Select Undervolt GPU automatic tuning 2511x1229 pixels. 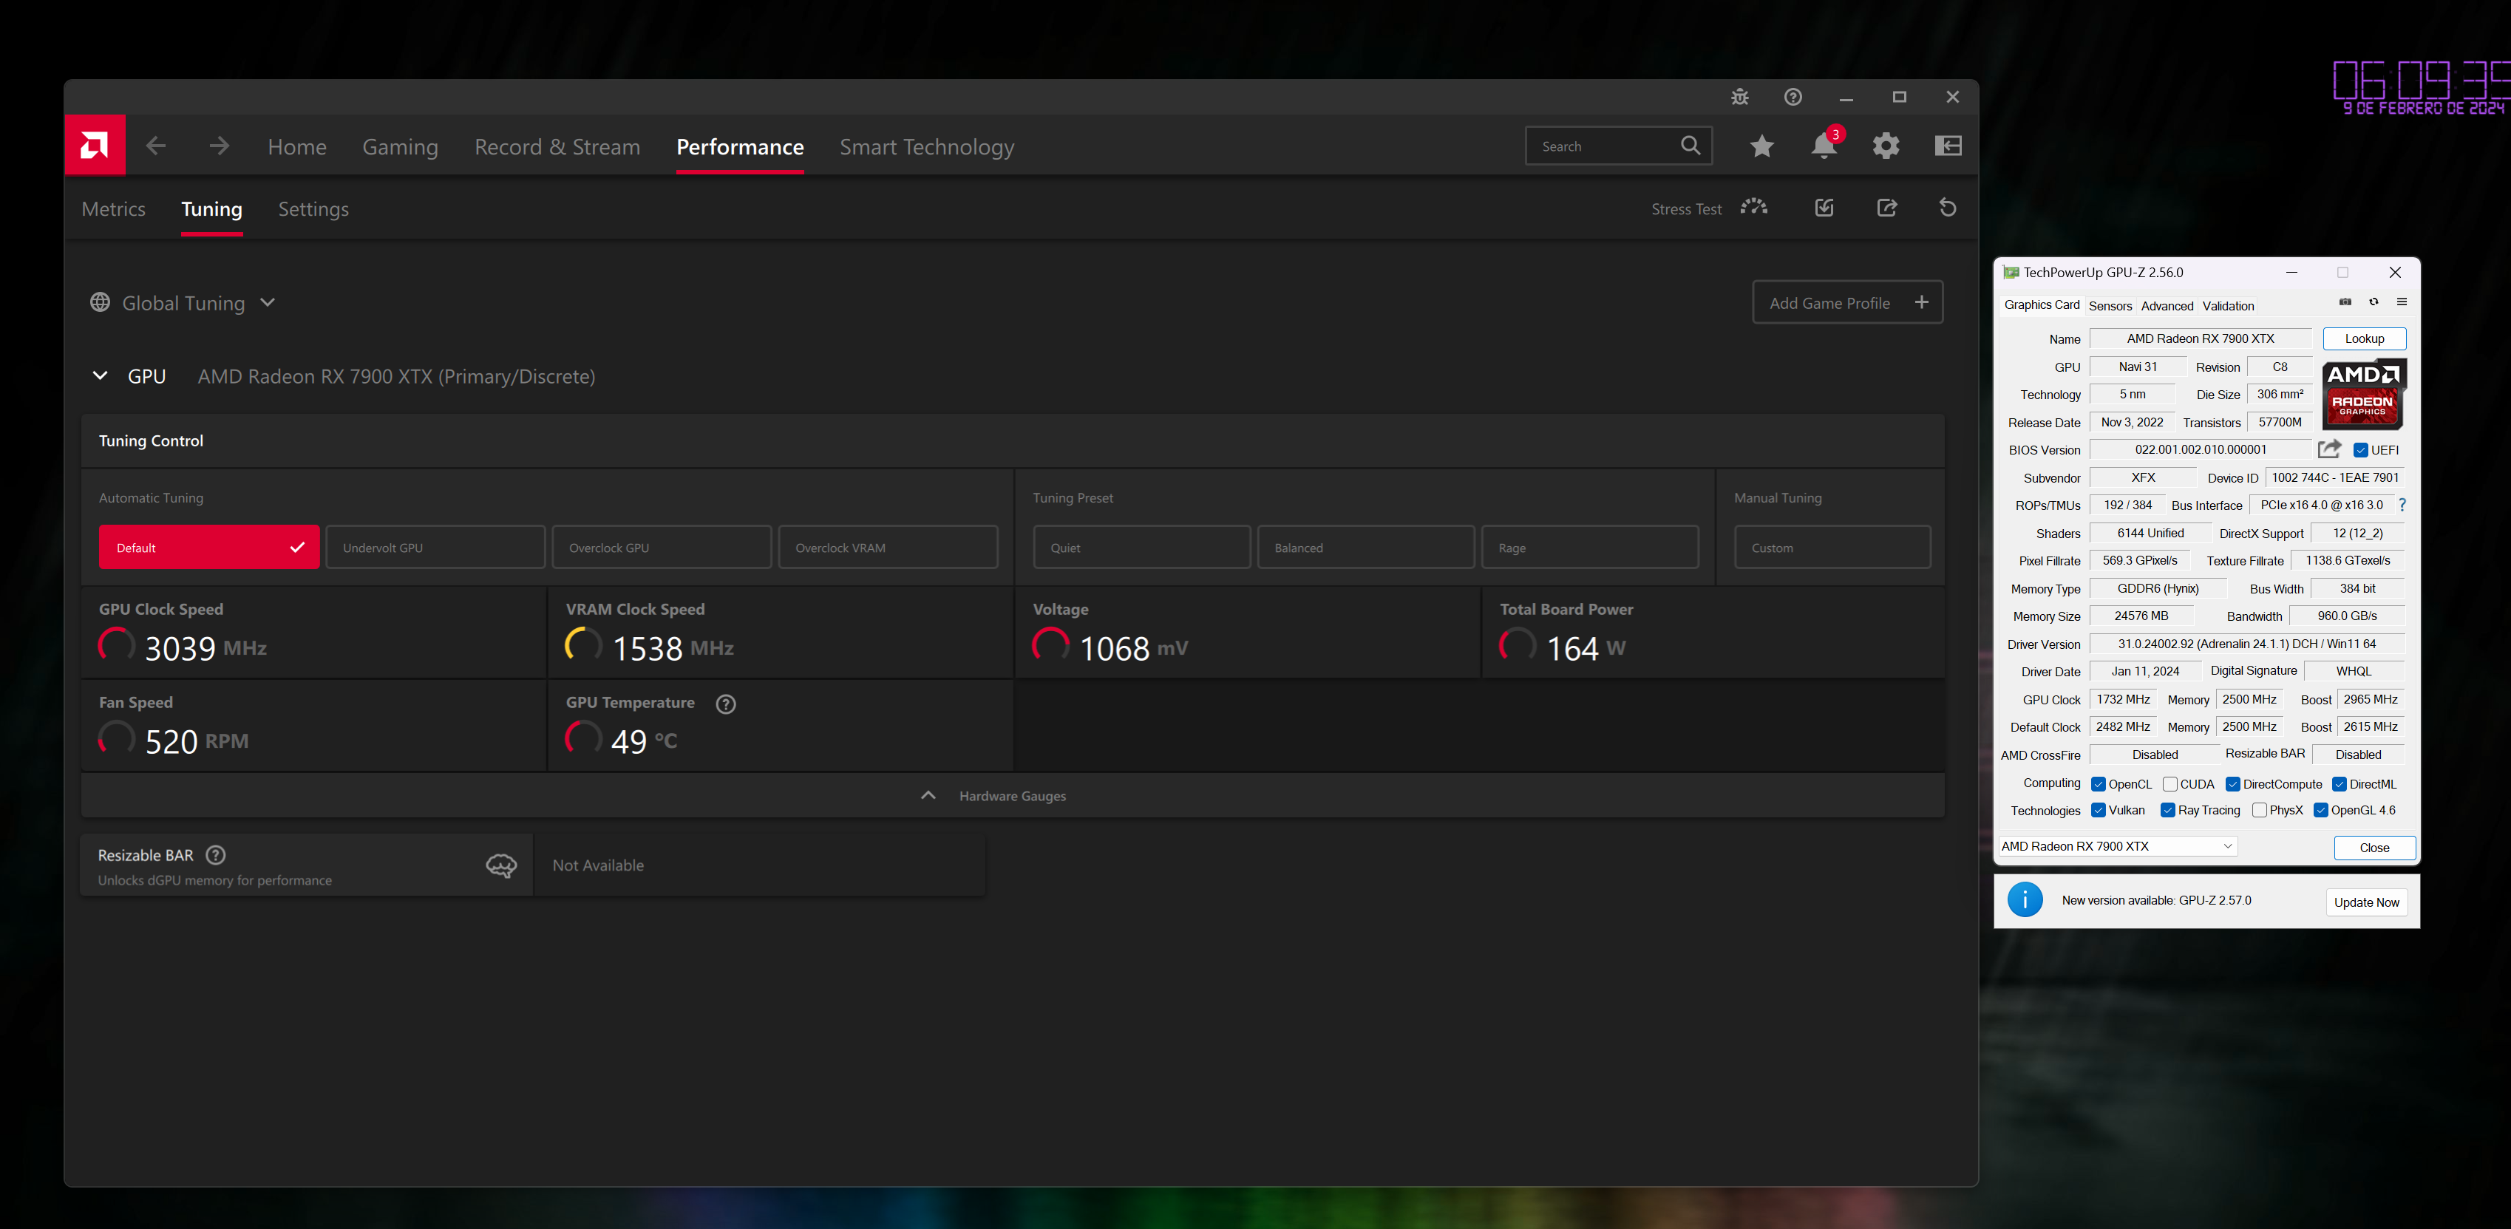435,548
